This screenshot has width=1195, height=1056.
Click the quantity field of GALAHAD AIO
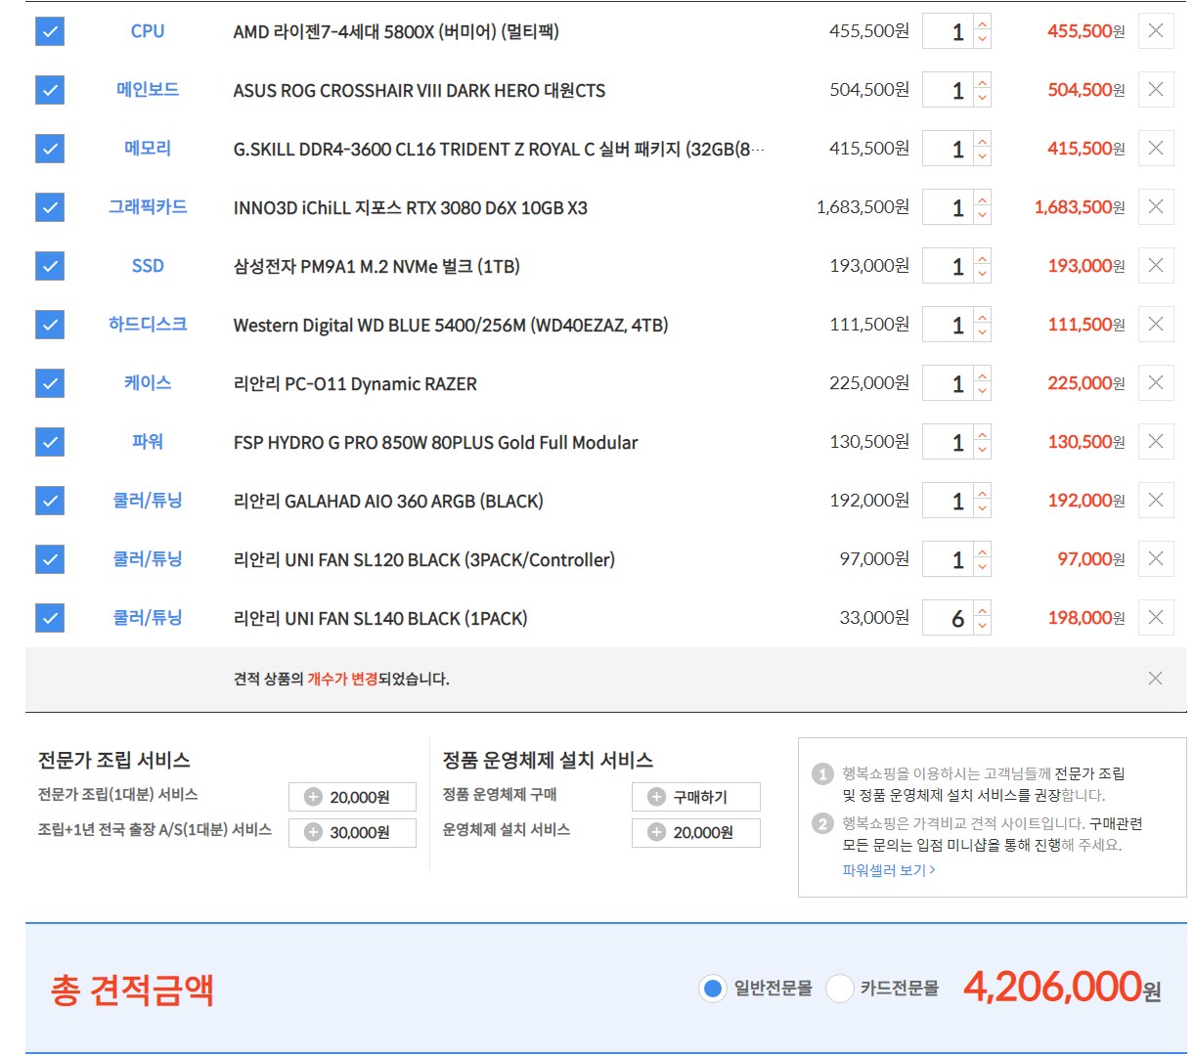click(x=949, y=501)
